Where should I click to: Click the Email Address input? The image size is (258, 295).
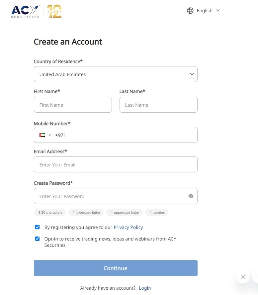(x=116, y=165)
